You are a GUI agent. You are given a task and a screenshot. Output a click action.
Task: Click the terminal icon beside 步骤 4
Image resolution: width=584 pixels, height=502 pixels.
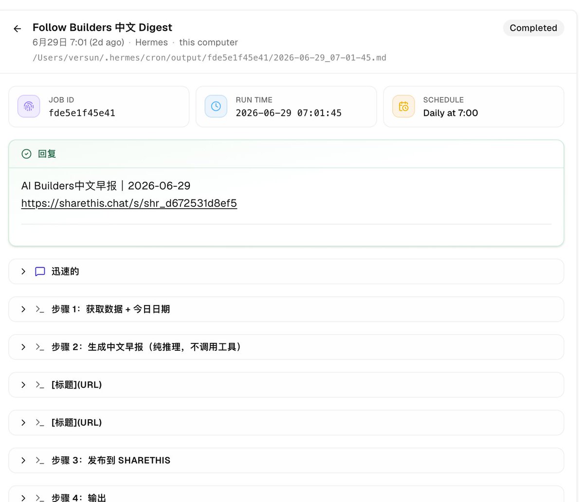click(40, 498)
